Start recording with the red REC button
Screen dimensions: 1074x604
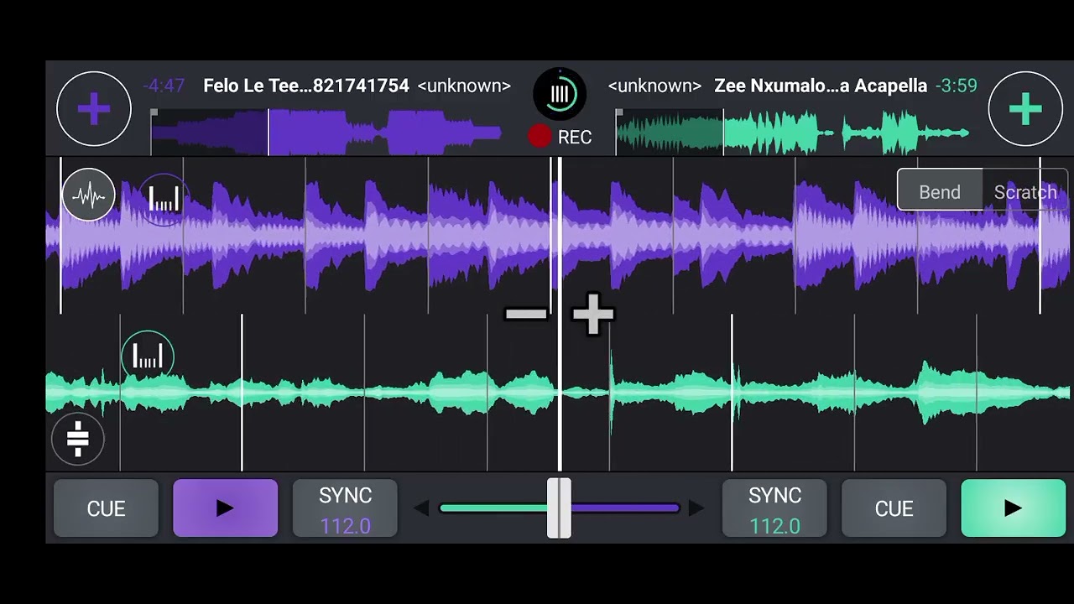[560, 137]
